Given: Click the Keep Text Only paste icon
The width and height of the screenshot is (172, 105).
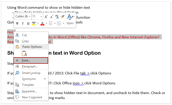Looking at the screenshot, I should pos(24,53).
